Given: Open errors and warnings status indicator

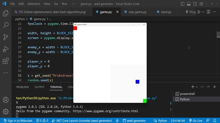Looking at the screenshot, I should [42, 121].
